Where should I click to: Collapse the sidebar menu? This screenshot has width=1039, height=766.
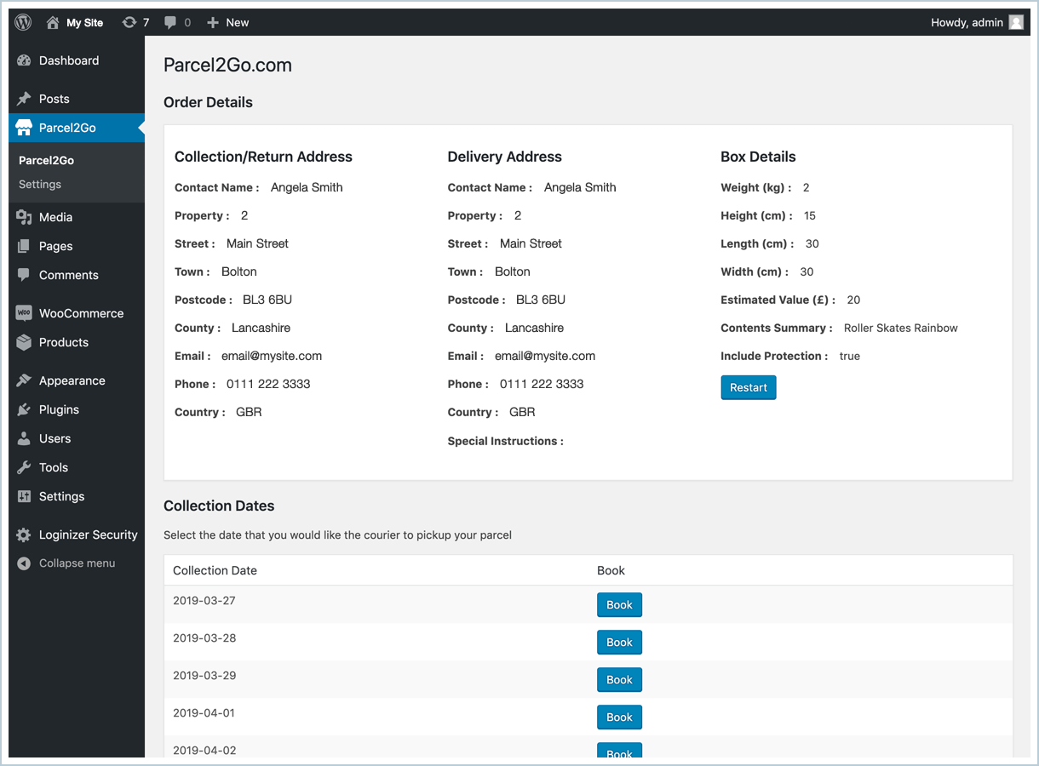click(77, 563)
